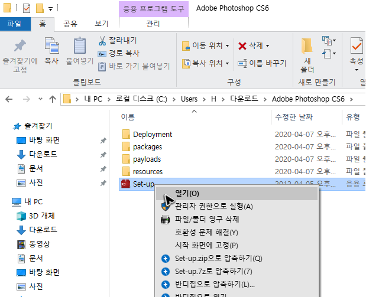Choose Set-up.7z로 압축하기(7) menu entry

pos(237,272)
